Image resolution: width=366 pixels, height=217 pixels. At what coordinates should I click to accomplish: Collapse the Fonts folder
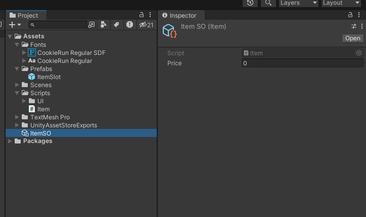pyautogui.click(x=17, y=44)
